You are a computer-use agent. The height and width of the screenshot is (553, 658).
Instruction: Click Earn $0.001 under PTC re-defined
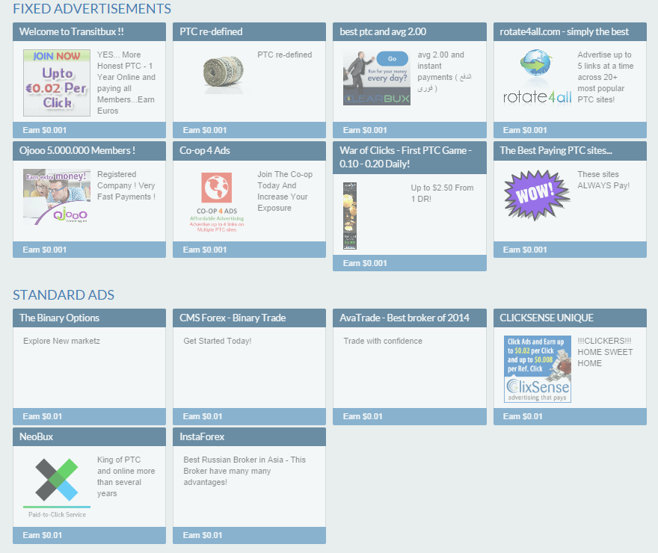205,130
